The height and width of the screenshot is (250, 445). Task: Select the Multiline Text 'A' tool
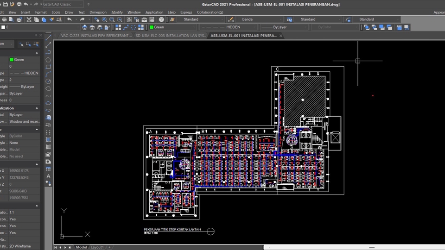point(48,176)
